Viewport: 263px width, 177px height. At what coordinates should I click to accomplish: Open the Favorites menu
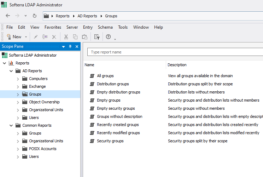coord(53,27)
